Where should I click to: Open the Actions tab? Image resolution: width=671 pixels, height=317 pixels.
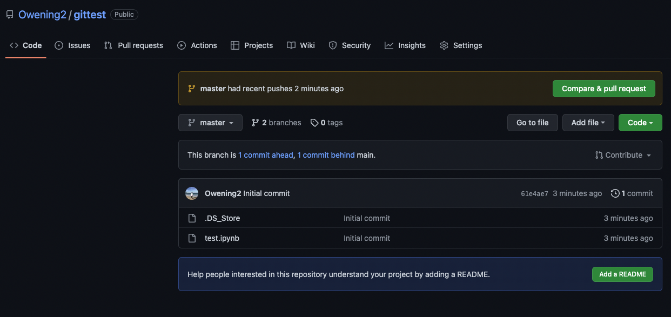[x=197, y=45]
